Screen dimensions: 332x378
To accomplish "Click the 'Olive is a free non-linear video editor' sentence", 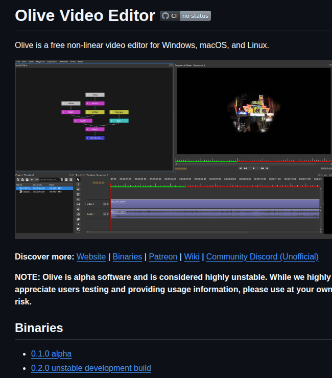I will [x=142, y=45].
